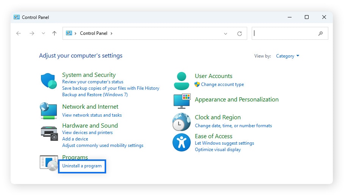Refresh the Control Panel view
The width and height of the screenshot is (345, 195).
[x=239, y=33]
